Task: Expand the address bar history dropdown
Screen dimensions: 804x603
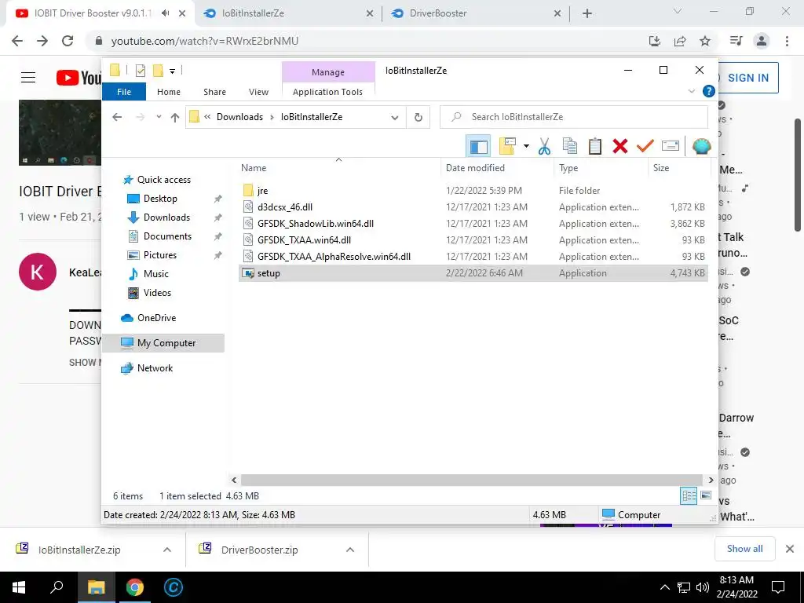Action: click(395, 118)
